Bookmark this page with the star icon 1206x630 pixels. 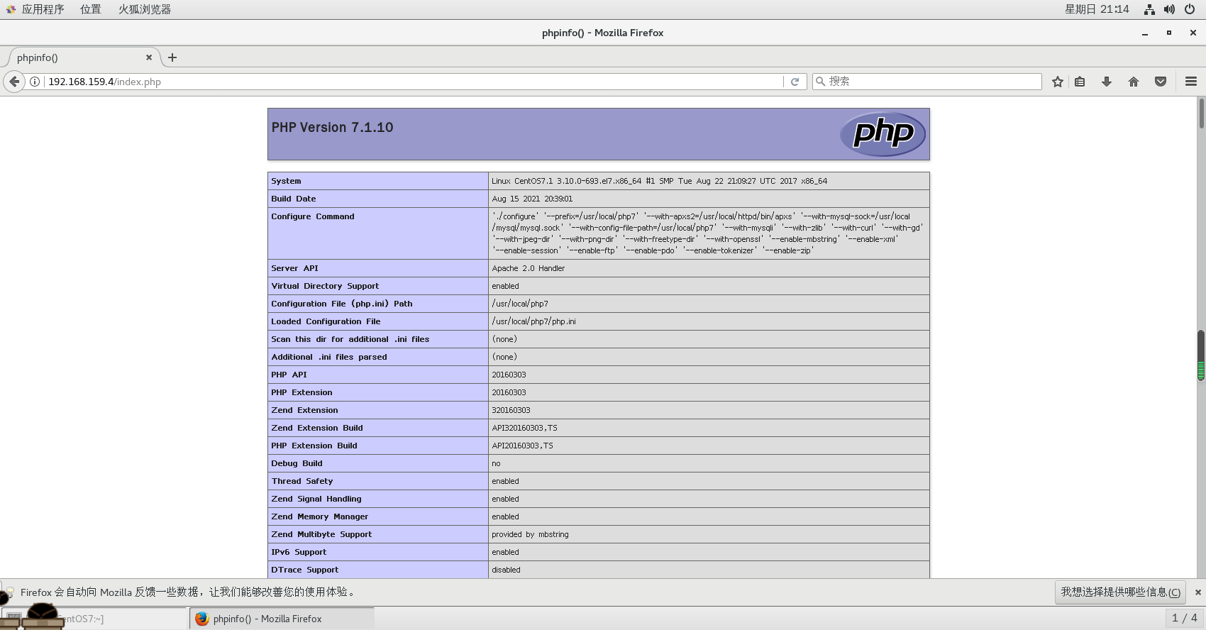[x=1058, y=82]
